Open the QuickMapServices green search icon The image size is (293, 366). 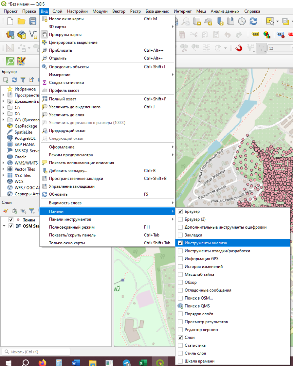point(10,61)
